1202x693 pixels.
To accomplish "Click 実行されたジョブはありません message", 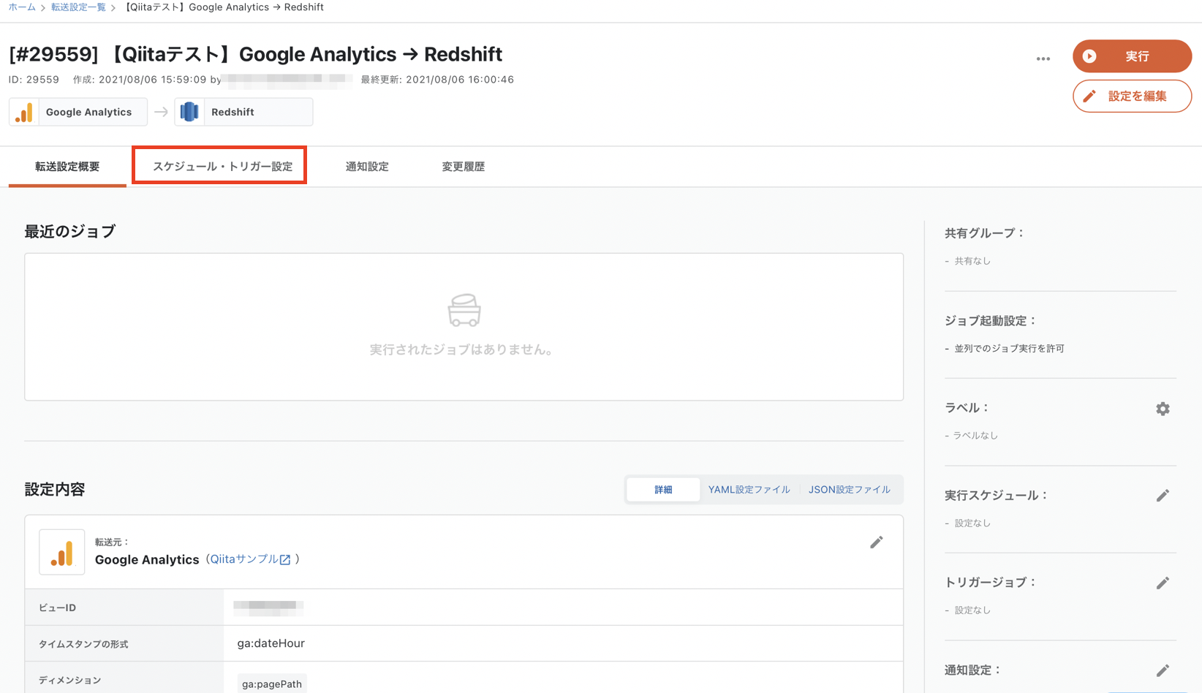I will (x=463, y=350).
